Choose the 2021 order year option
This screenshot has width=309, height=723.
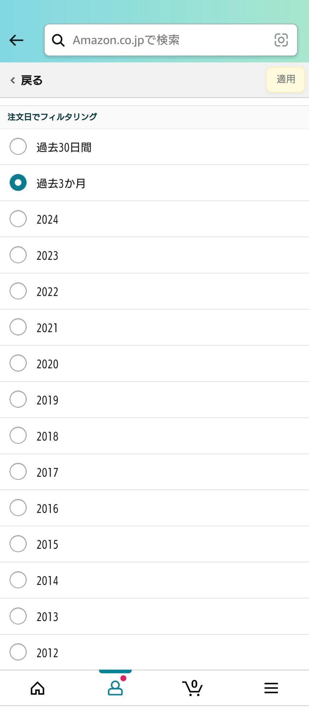pos(154,327)
